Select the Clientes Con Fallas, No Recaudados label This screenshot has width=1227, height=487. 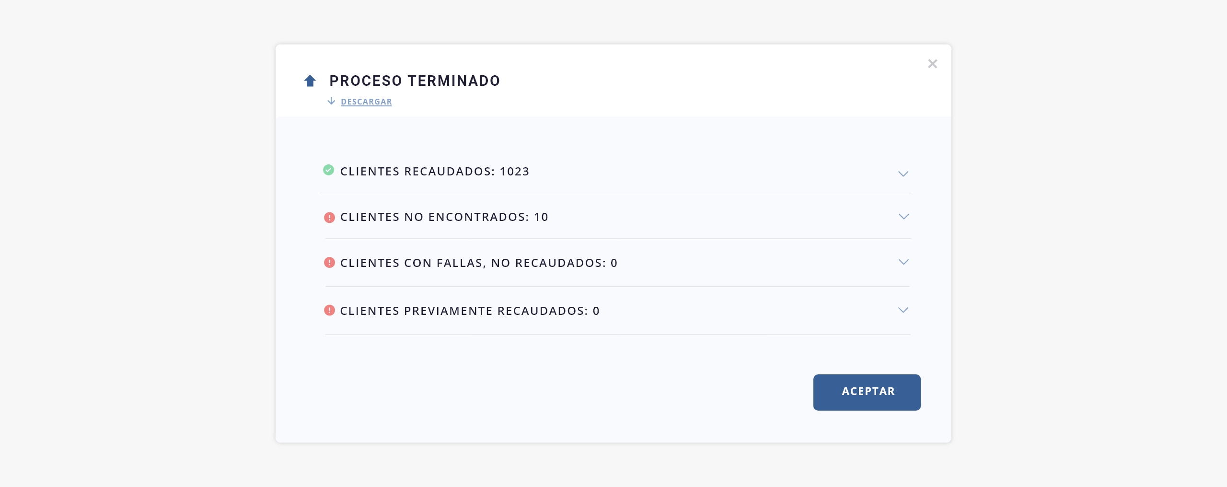click(x=478, y=263)
